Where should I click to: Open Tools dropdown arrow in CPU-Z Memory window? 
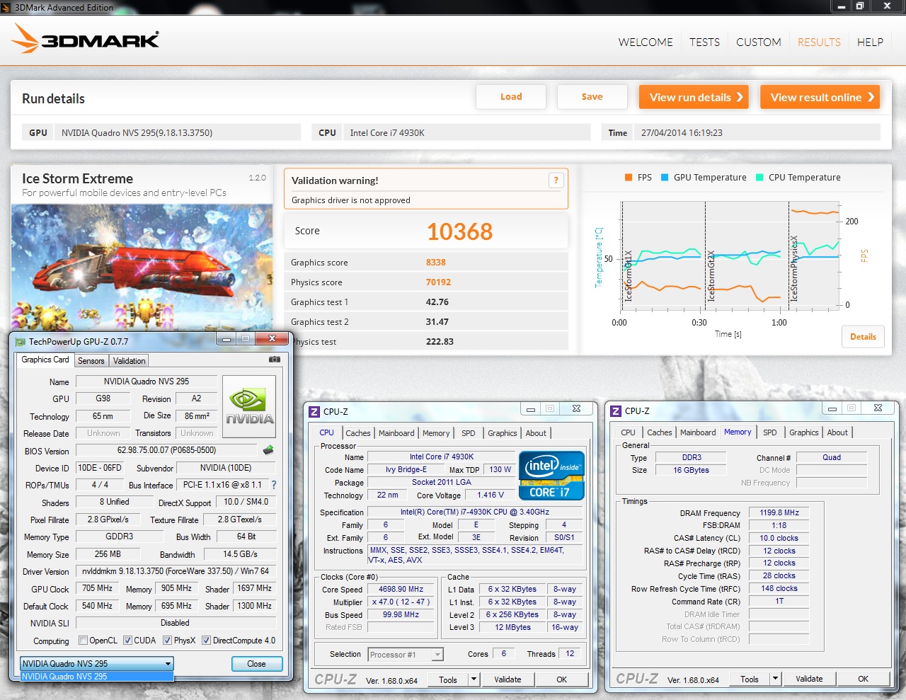pos(776,679)
